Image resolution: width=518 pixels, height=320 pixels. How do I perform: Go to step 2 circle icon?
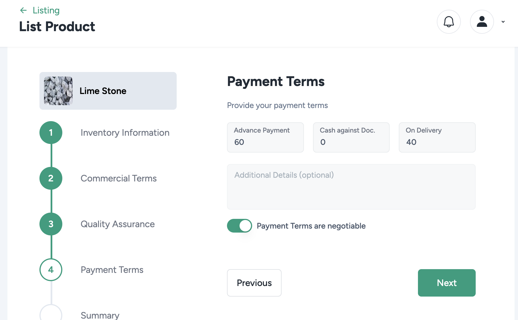point(51,178)
